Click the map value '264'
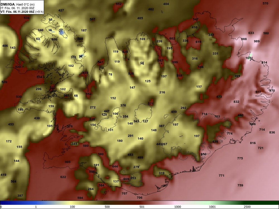The width and height of the screenshot is (279, 209). [x=91, y=189]
